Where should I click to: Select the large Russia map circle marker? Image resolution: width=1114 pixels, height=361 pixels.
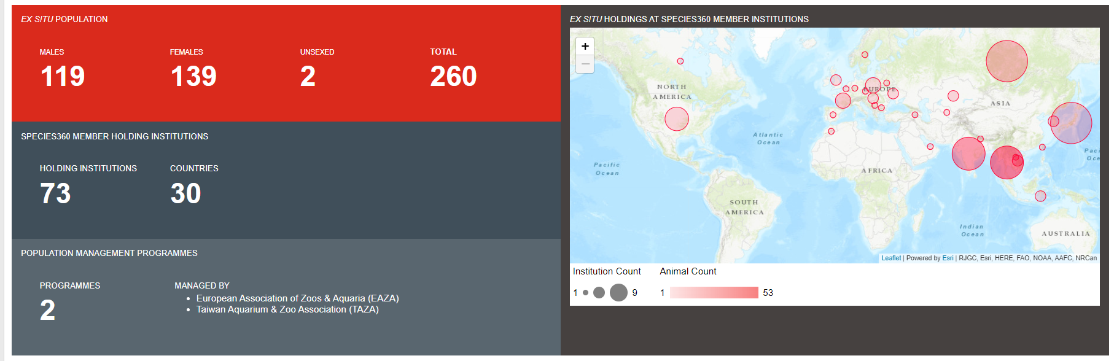[x=1007, y=61]
